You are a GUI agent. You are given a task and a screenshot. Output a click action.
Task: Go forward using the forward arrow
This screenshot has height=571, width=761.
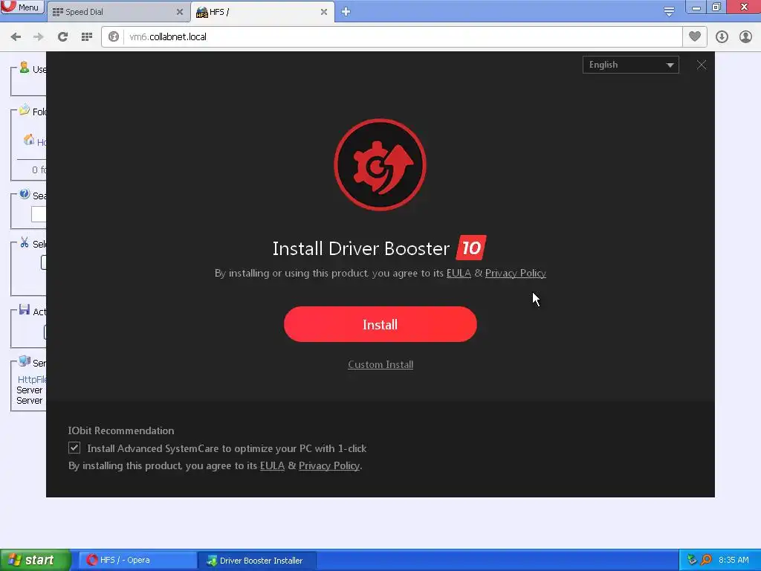(39, 37)
